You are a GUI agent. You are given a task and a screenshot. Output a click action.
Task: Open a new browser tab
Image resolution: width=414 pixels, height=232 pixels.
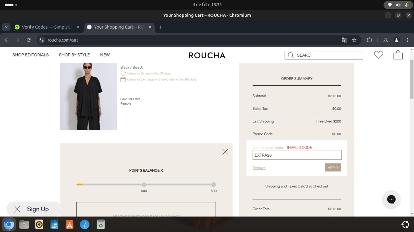(161, 27)
